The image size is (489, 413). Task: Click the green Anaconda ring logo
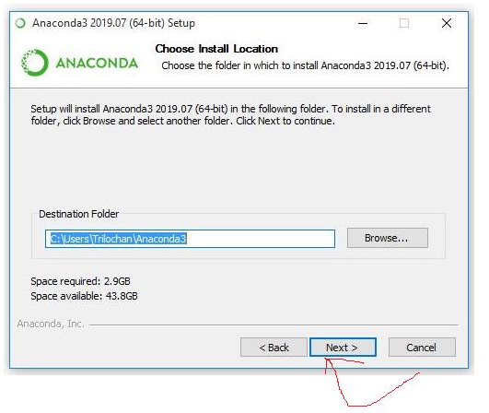point(35,63)
